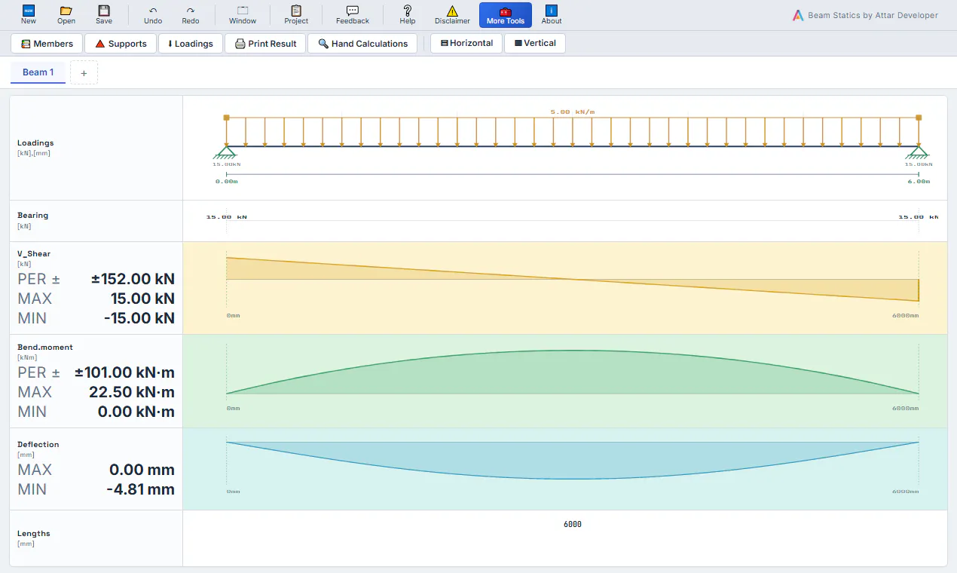Open the Loadings panel

191,44
